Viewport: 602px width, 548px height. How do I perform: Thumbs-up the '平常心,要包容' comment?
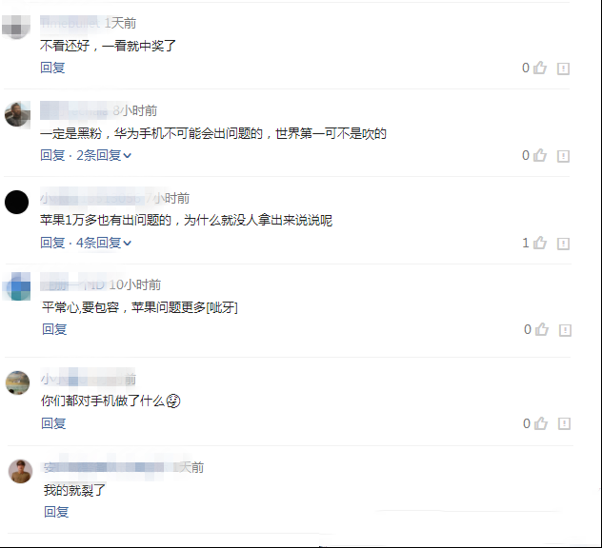click(542, 329)
